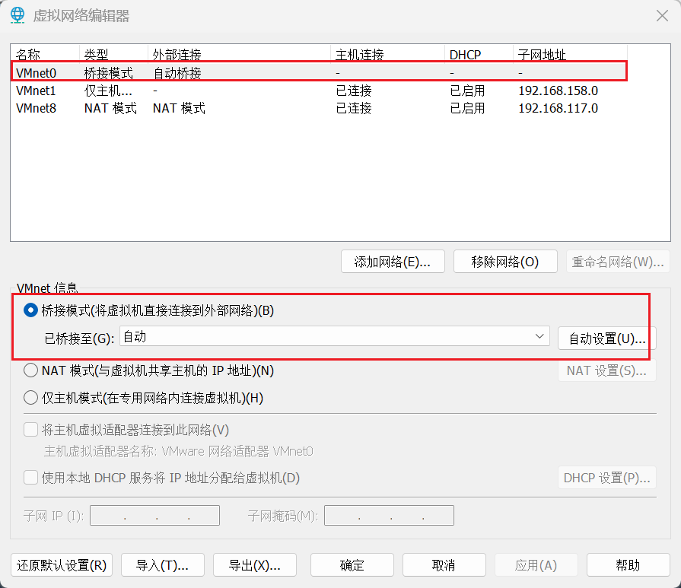Viewport: 681px width, 588px height.
Task: Open 帮助 for the network editor
Action: click(628, 565)
